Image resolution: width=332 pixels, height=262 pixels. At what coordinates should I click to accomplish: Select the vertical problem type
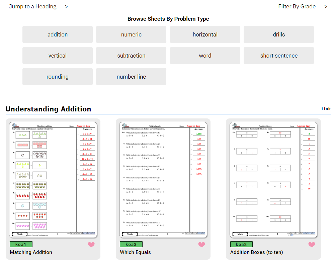coord(58,56)
